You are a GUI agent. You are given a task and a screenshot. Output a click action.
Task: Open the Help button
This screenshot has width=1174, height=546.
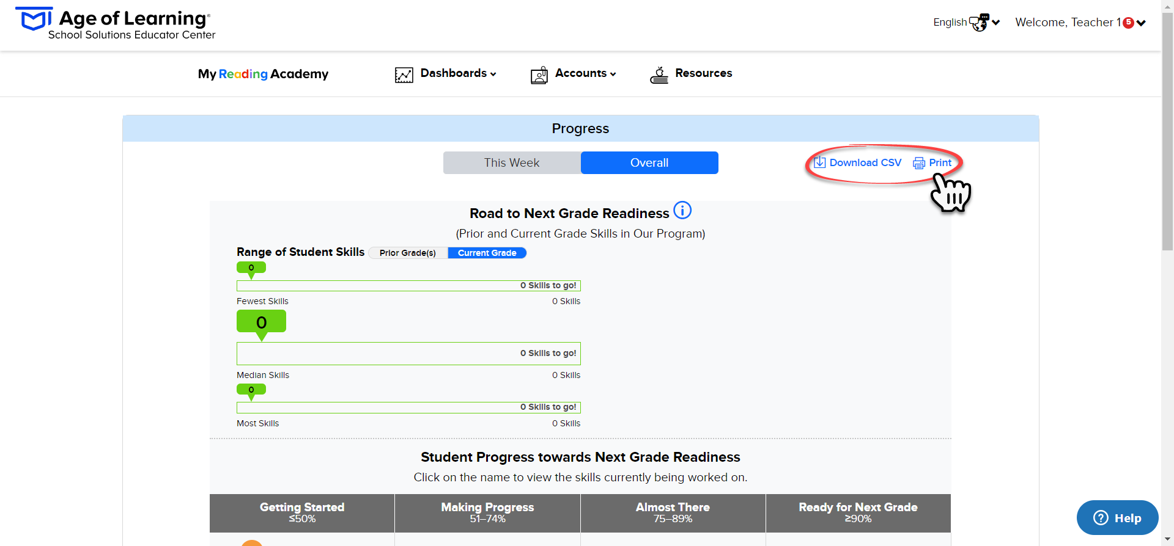pos(1117,518)
